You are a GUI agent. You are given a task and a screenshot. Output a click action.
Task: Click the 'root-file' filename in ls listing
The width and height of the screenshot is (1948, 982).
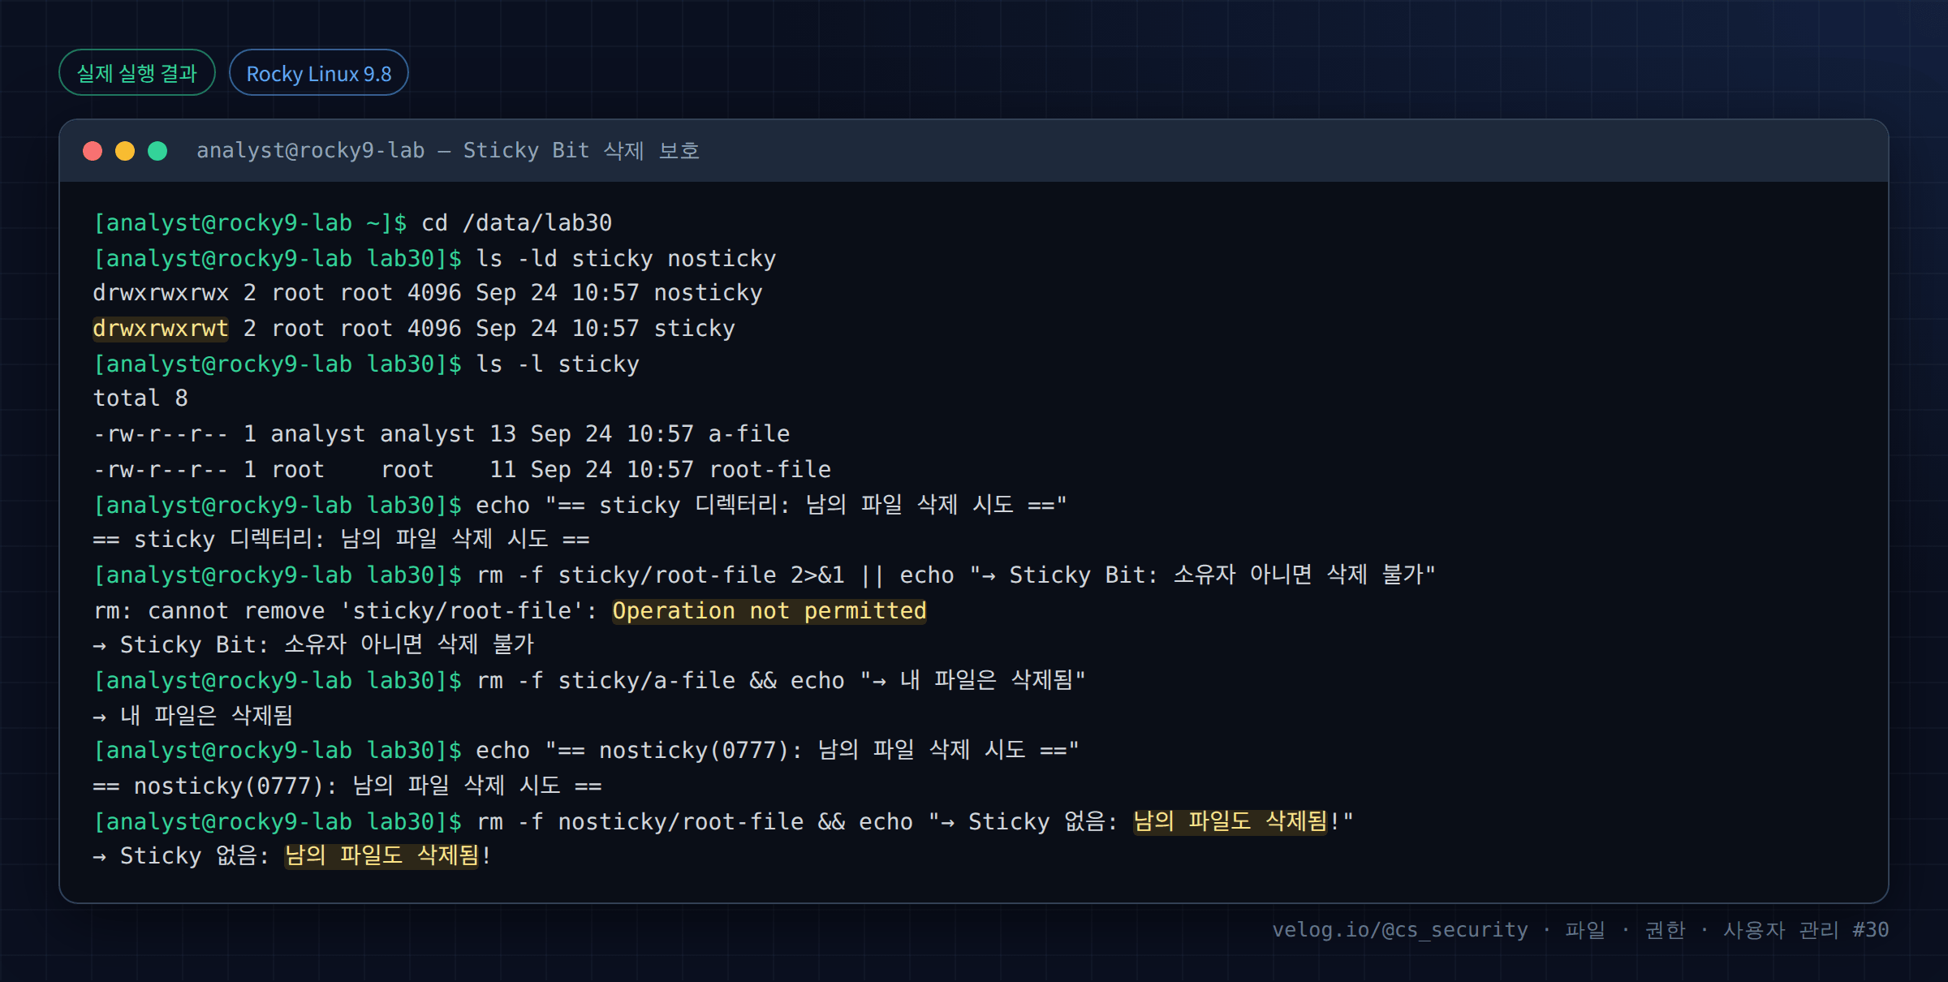(770, 470)
